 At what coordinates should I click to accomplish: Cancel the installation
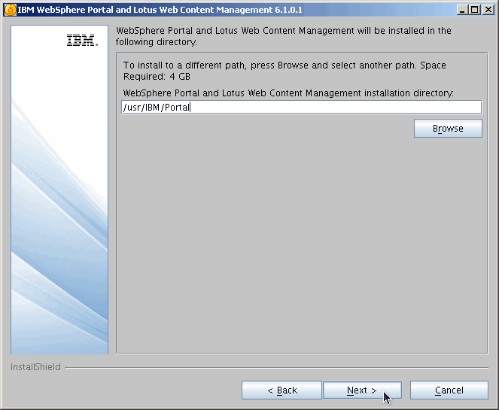(449, 390)
